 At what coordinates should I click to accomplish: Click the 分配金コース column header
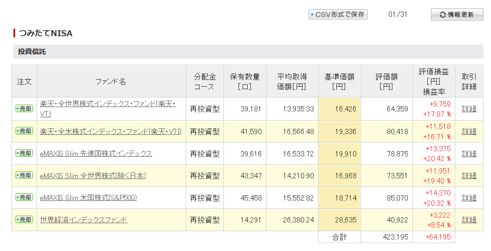point(204,81)
